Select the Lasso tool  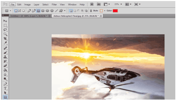pyautogui.click(x=5, y=30)
